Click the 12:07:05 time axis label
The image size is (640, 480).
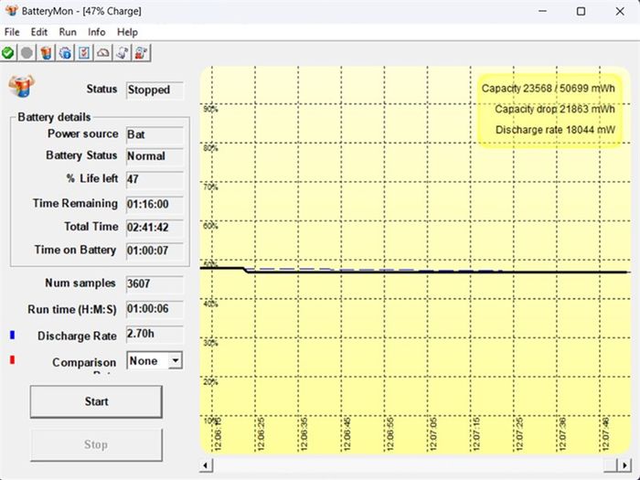click(x=434, y=434)
